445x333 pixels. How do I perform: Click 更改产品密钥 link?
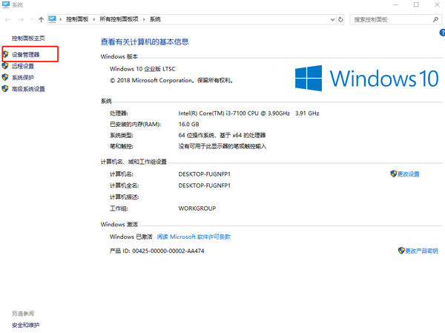[421, 251]
